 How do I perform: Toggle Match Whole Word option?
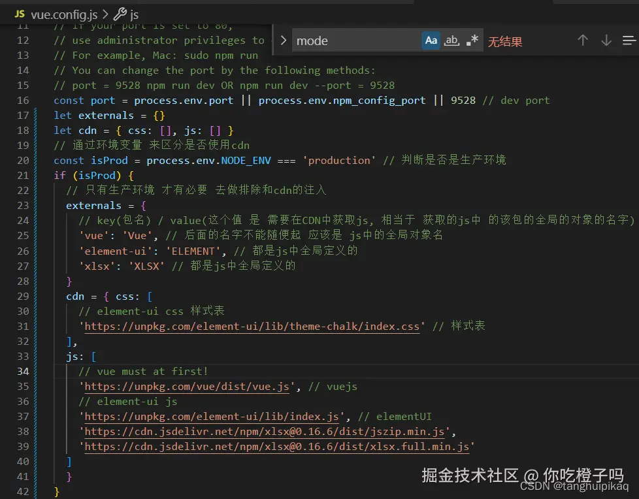coord(451,40)
